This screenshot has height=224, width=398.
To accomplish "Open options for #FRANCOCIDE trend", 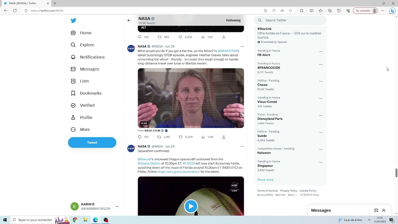I will pos(321,64).
